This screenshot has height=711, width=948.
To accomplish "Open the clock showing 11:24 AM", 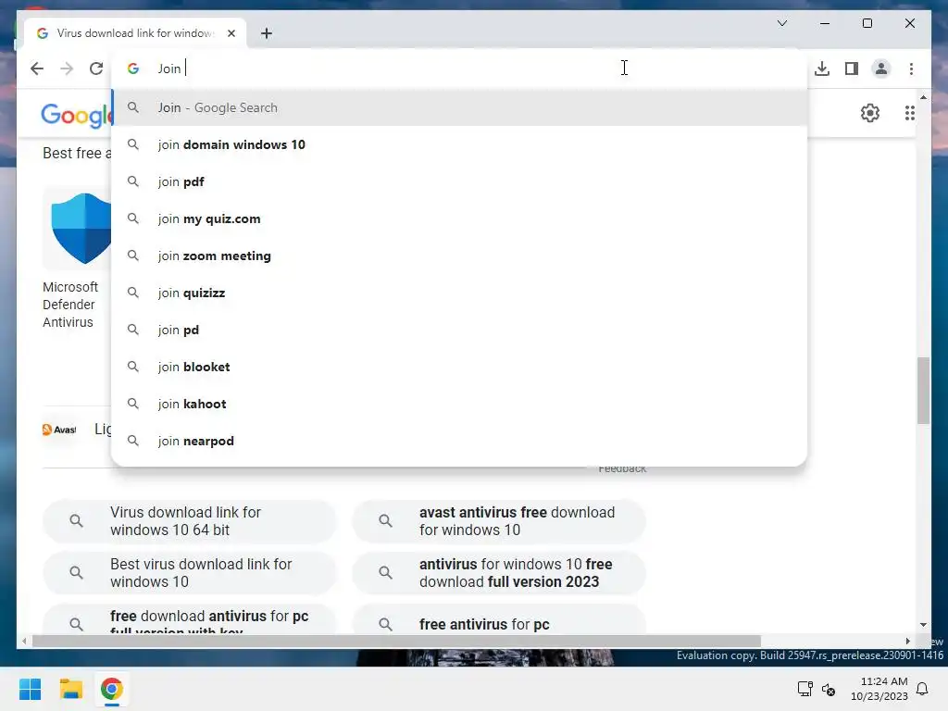I will (879, 689).
